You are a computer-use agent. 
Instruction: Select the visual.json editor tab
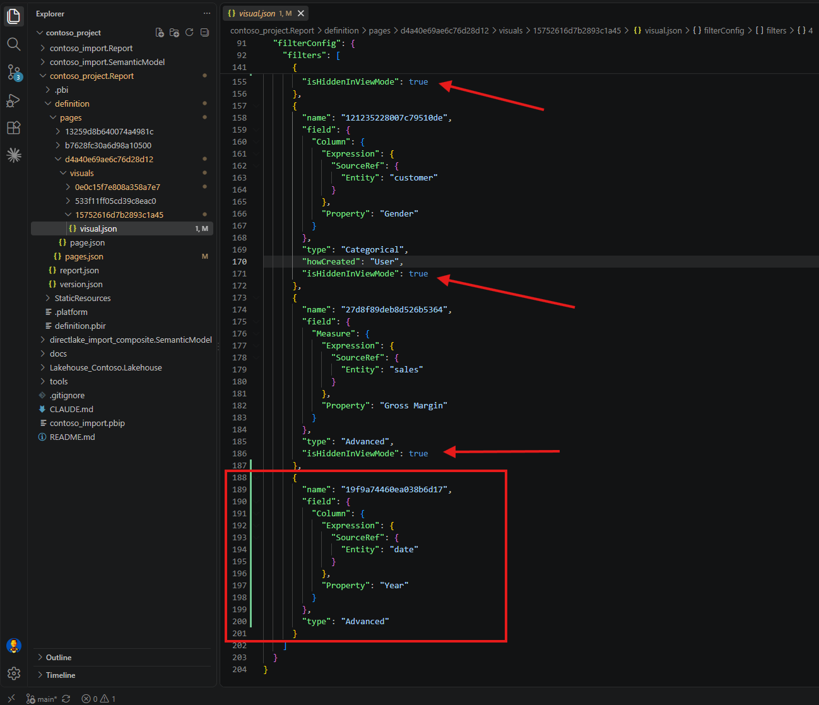[265, 13]
